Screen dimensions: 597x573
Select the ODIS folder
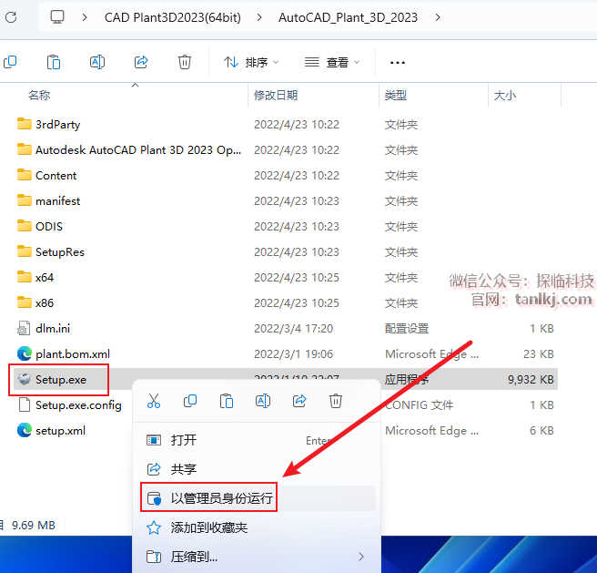(49, 227)
